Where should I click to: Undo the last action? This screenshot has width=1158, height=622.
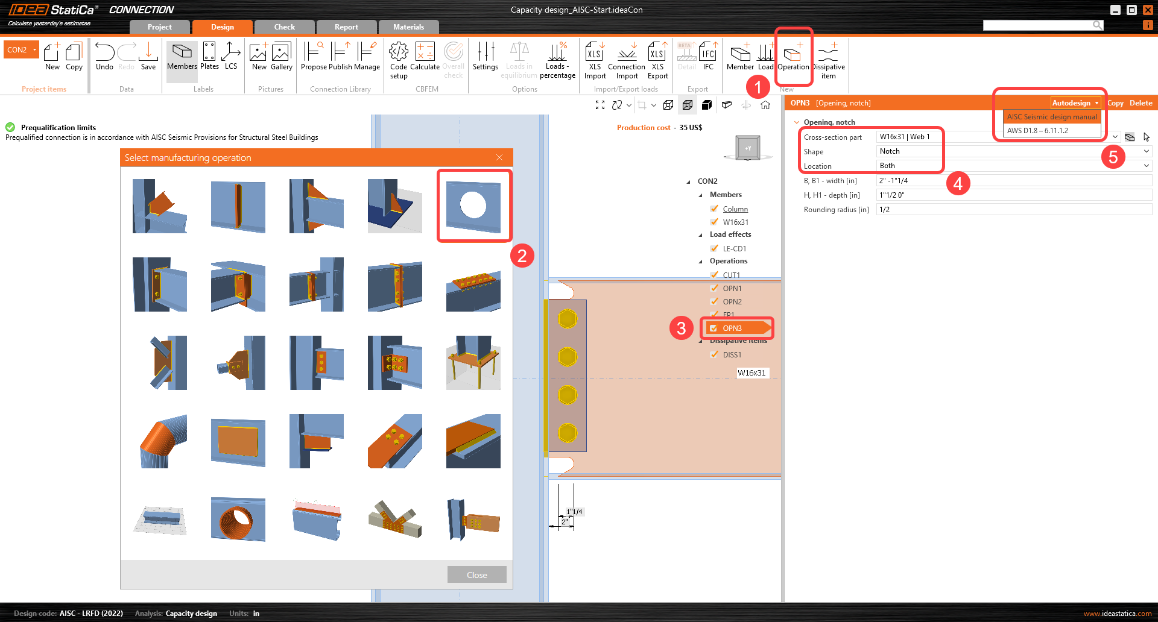104,57
